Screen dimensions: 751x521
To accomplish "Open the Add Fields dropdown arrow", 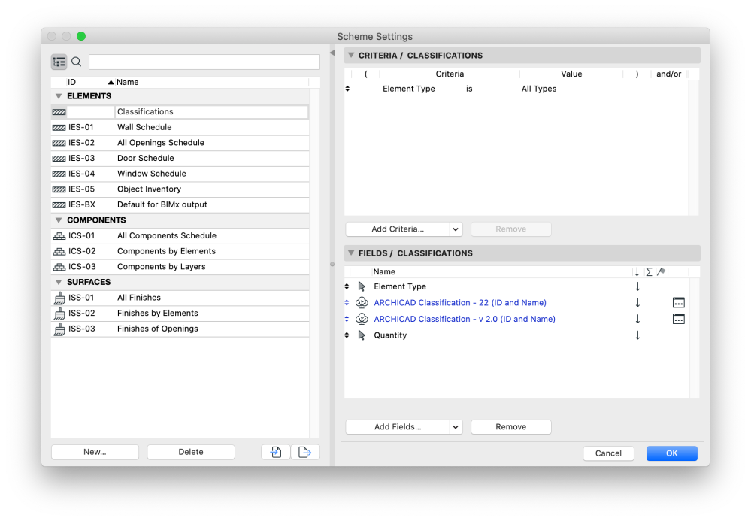I will pos(456,427).
